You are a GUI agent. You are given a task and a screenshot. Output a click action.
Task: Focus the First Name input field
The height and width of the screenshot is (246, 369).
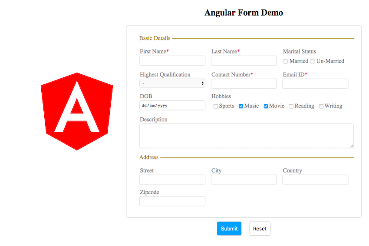pyautogui.click(x=172, y=60)
